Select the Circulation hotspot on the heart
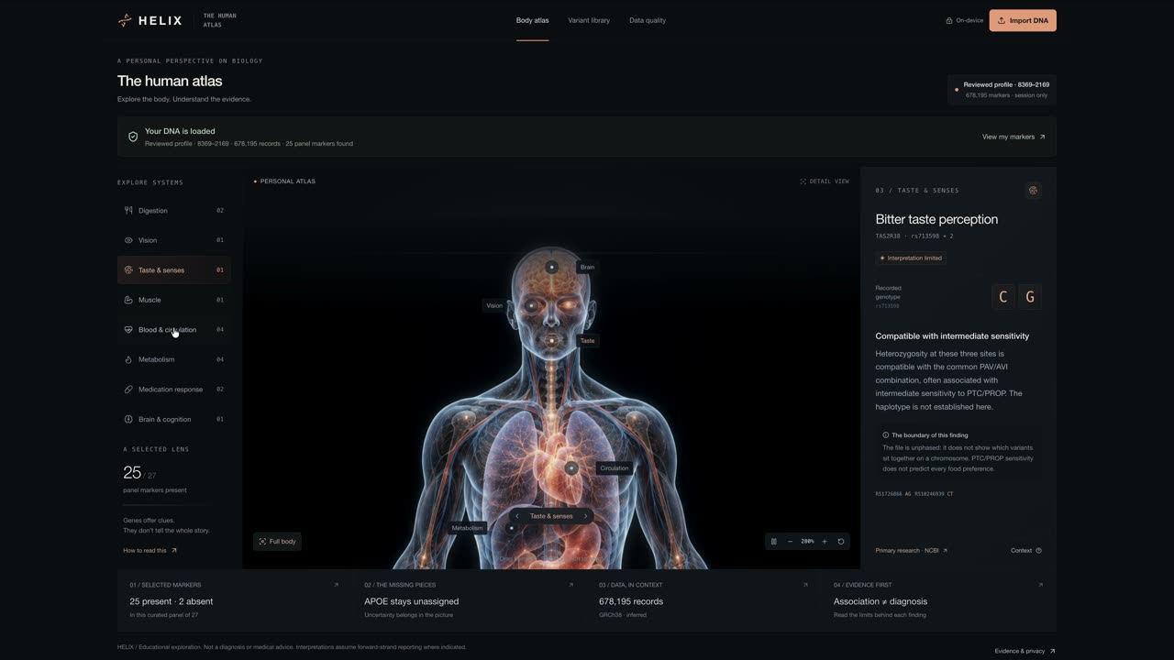 pyautogui.click(x=571, y=467)
